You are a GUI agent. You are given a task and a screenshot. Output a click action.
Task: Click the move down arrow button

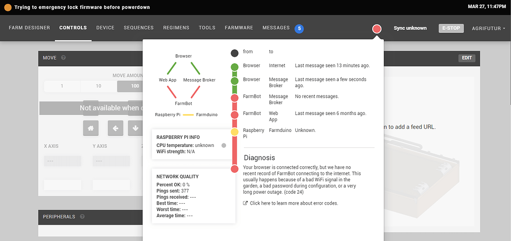coord(136,128)
